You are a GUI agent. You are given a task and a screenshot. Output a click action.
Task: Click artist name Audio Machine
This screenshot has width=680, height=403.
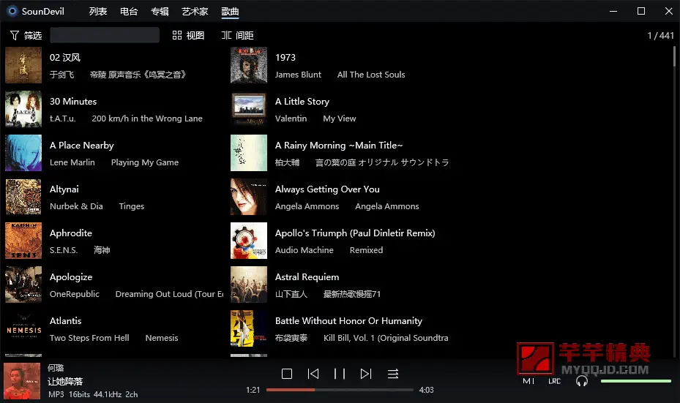[304, 250]
